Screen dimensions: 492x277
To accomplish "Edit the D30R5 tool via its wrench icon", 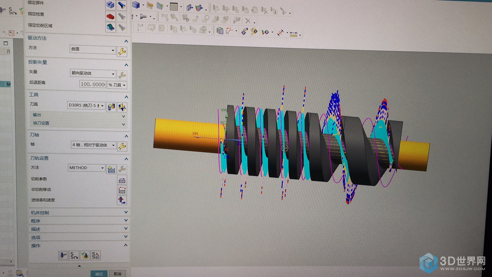I will (x=122, y=107).
